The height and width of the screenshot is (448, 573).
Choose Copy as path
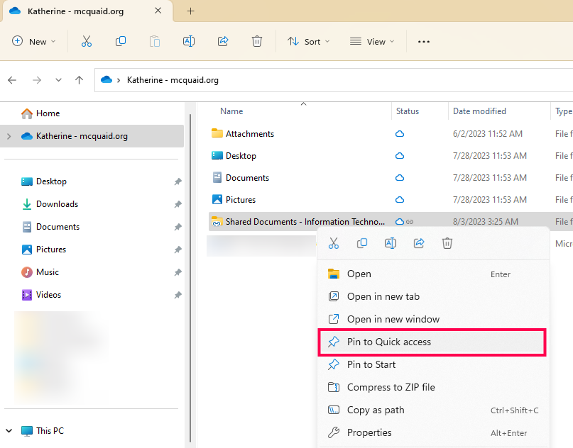tap(433, 410)
